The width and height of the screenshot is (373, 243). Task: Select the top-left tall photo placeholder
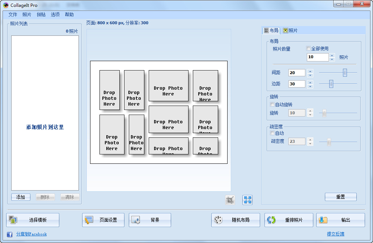[x=110, y=90]
